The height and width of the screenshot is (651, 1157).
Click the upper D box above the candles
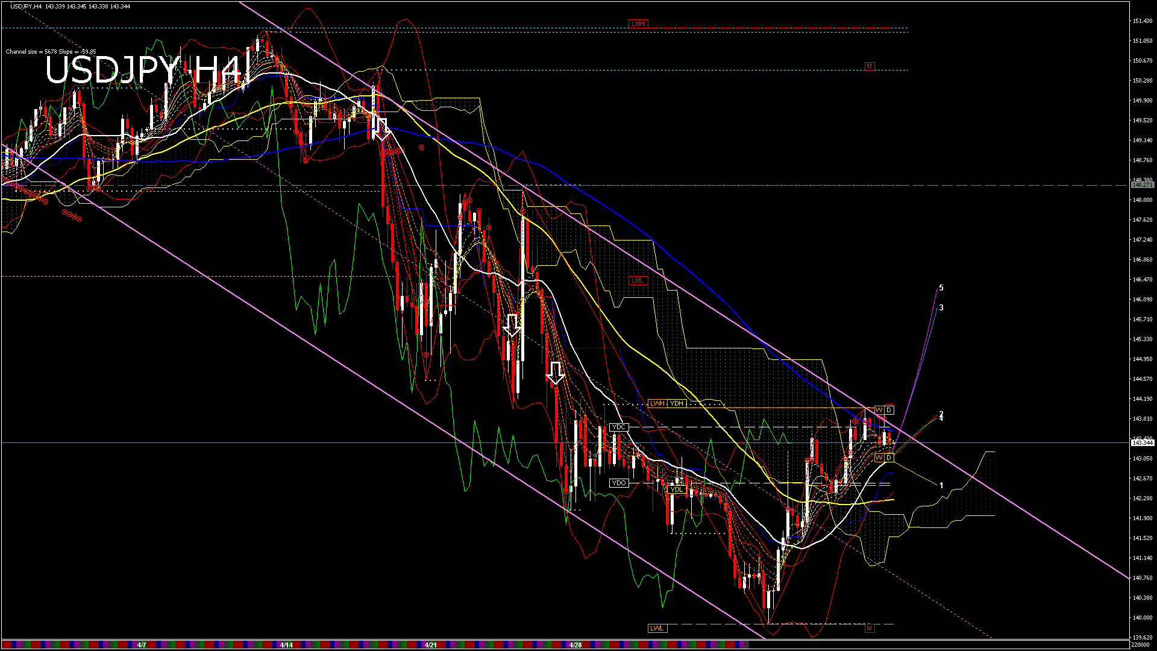(889, 410)
